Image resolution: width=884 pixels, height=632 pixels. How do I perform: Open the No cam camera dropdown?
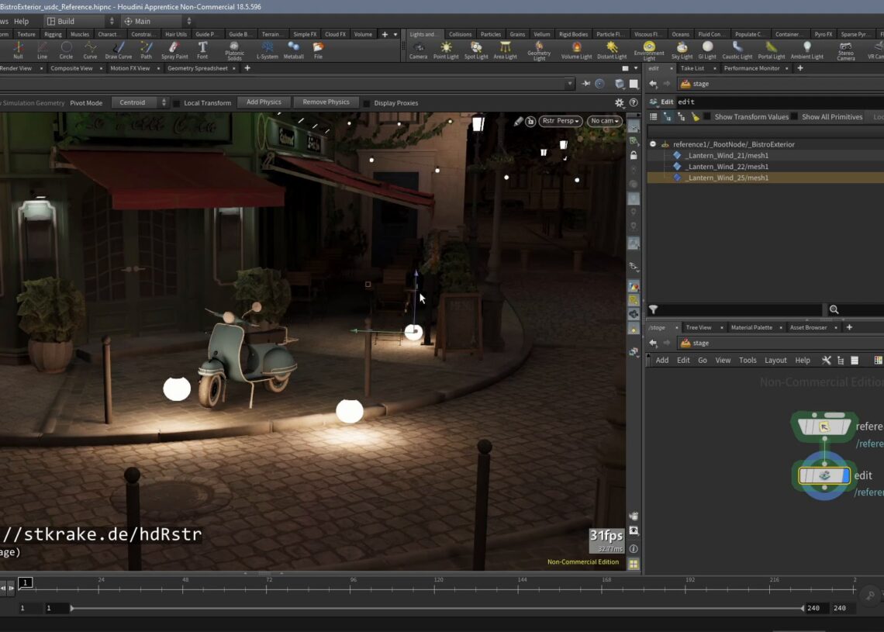pyautogui.click(x=603, y=120)
